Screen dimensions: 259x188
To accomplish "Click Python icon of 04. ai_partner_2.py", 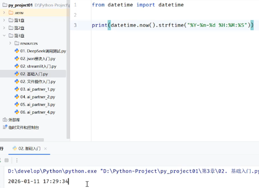I will coord(17,97).
